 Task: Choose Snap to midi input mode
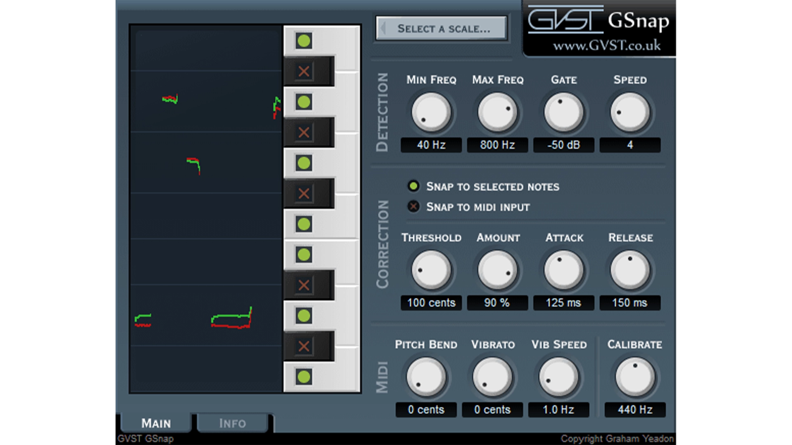(414, 207)
